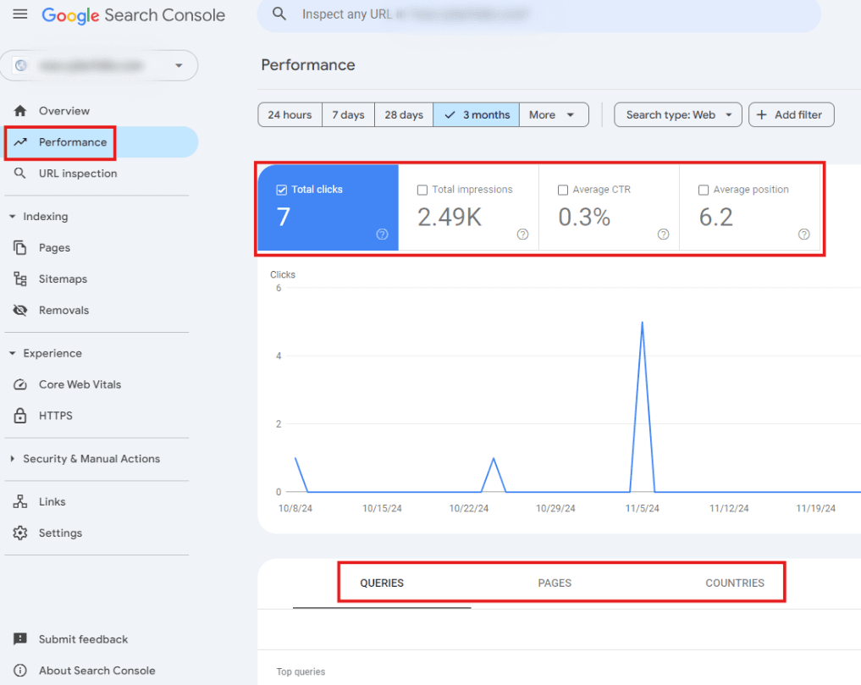
Task: Switch to the COUNTRIES tab
Action: coord(735,583)
